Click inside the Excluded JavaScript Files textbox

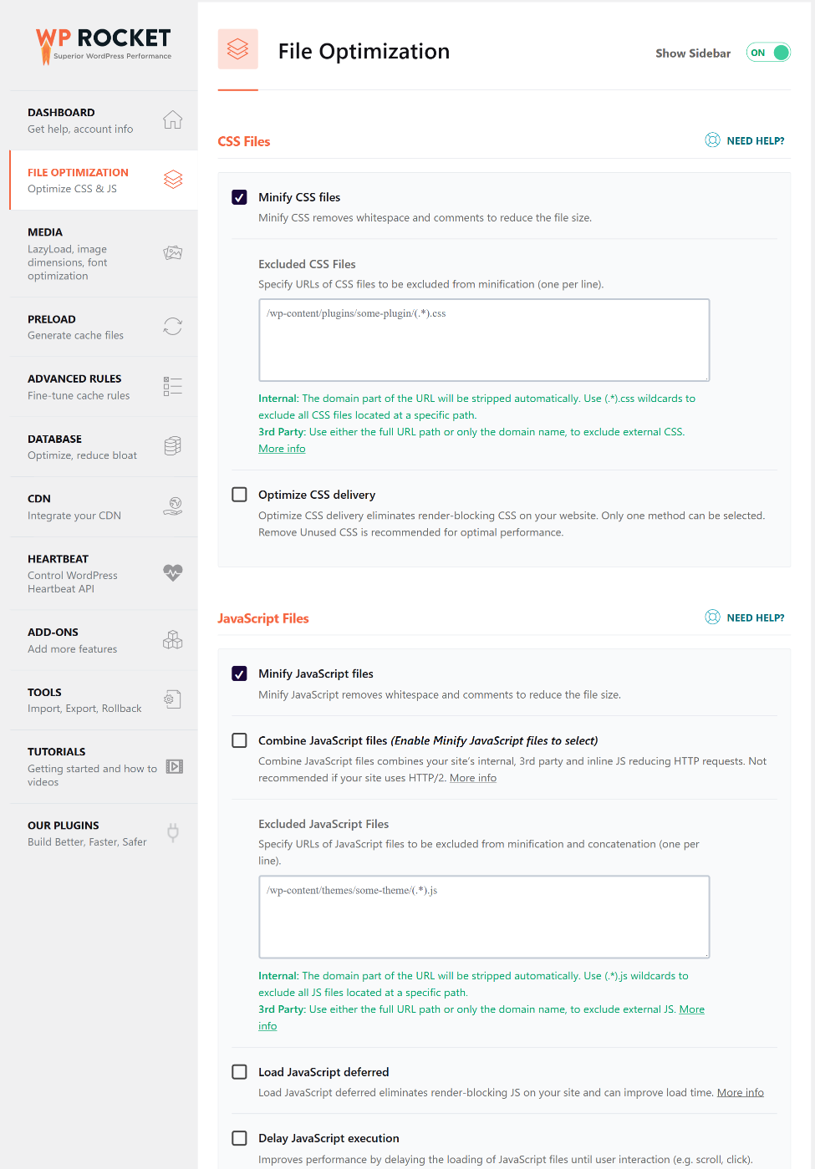point(484,917)
